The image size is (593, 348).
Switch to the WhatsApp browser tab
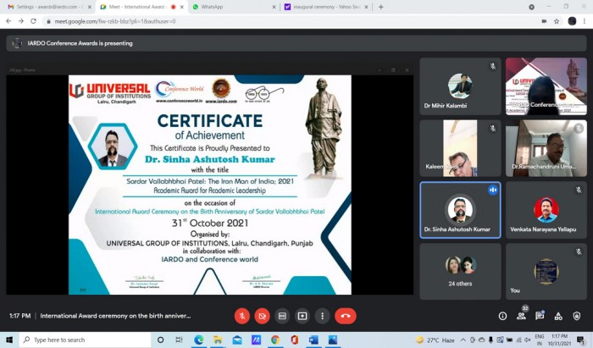click(234, 7)
